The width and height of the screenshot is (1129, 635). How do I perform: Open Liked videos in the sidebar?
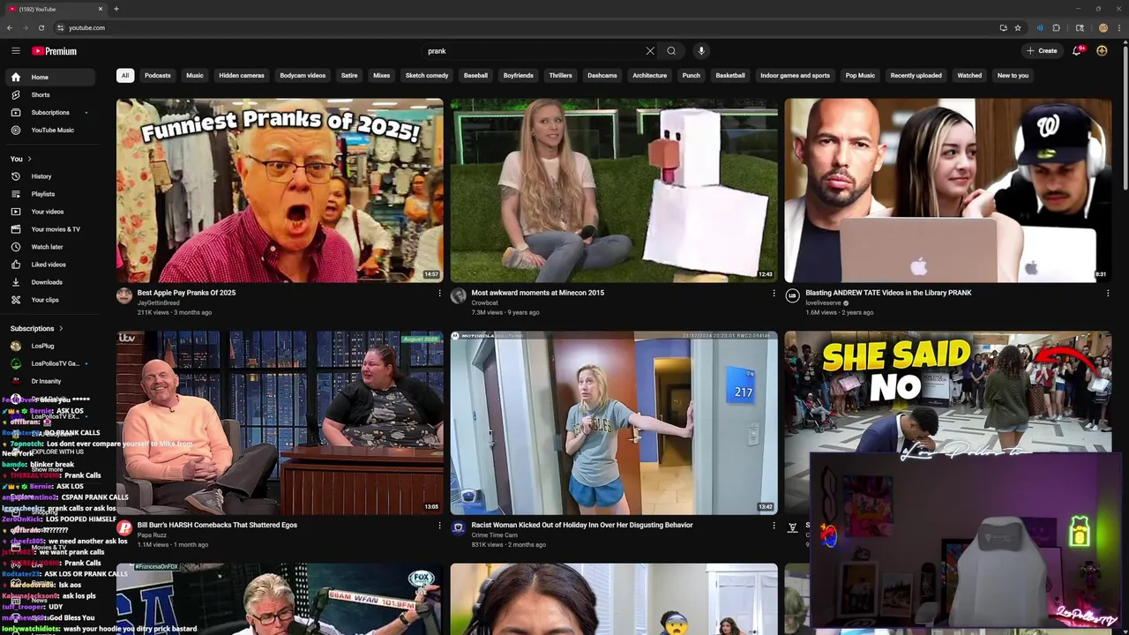[x=49, y=265]
